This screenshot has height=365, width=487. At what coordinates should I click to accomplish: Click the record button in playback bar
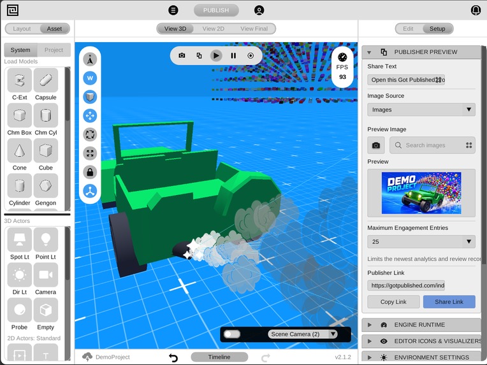pos(251,55)
